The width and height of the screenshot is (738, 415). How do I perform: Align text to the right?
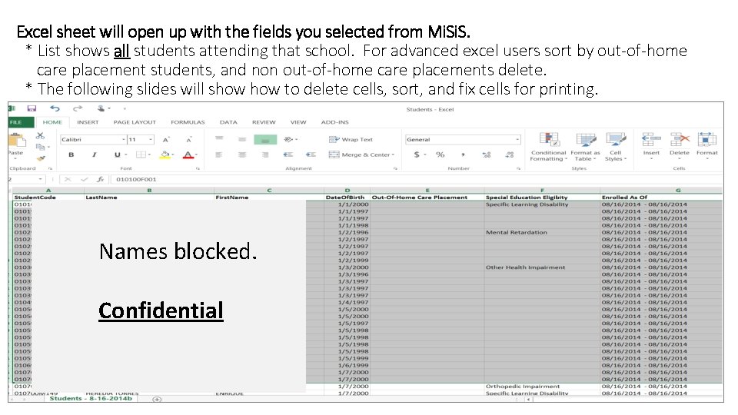[x=265, y=154]
